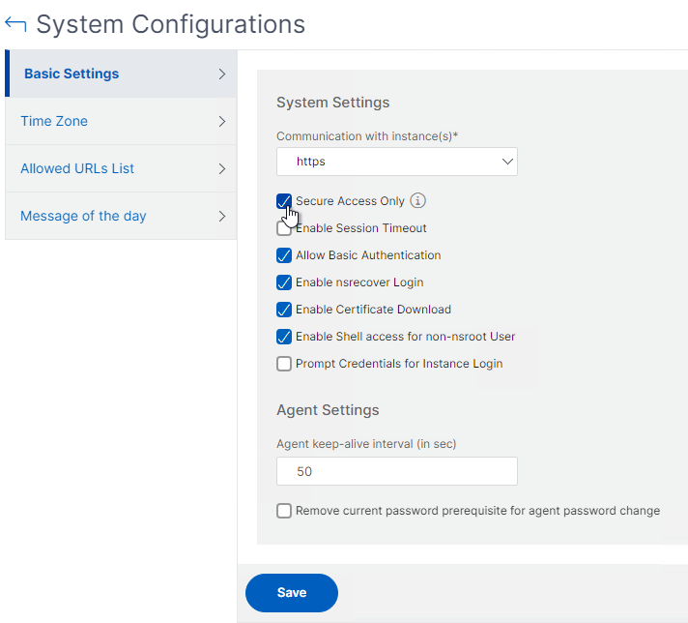Check Remove current password prerequisite option

click(x=284, y=511)
